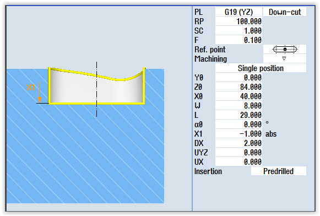The width and height of the screenshot is (320, 216).
Task: Select the DX infeed depth field
Action: (x=238, y=143)
